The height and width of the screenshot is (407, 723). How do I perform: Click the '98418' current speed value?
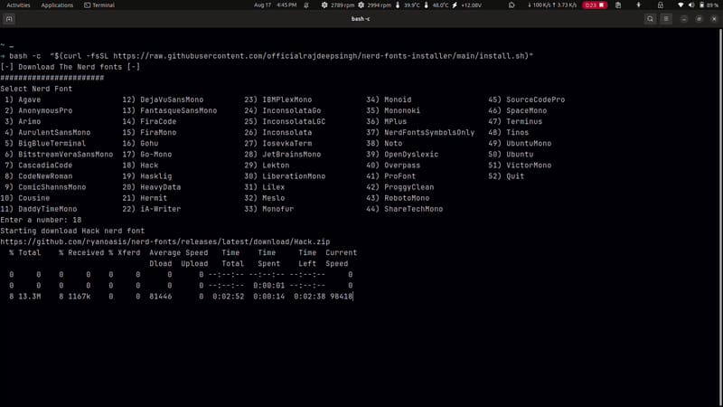pos(342,297)
